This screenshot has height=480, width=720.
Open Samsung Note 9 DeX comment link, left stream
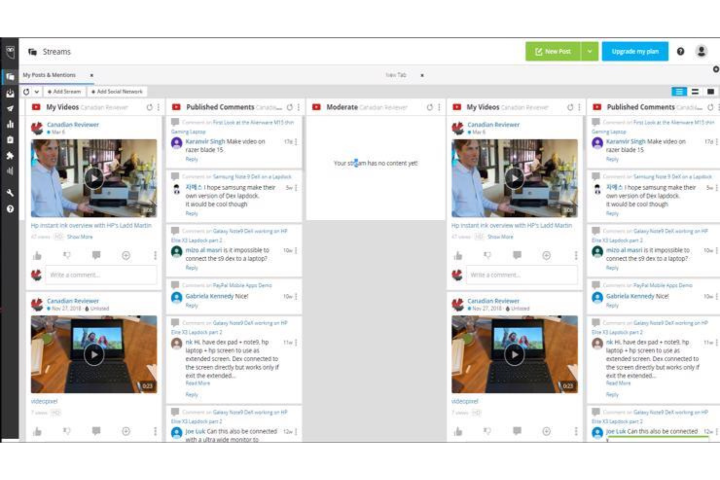click(x=252, y=177)
